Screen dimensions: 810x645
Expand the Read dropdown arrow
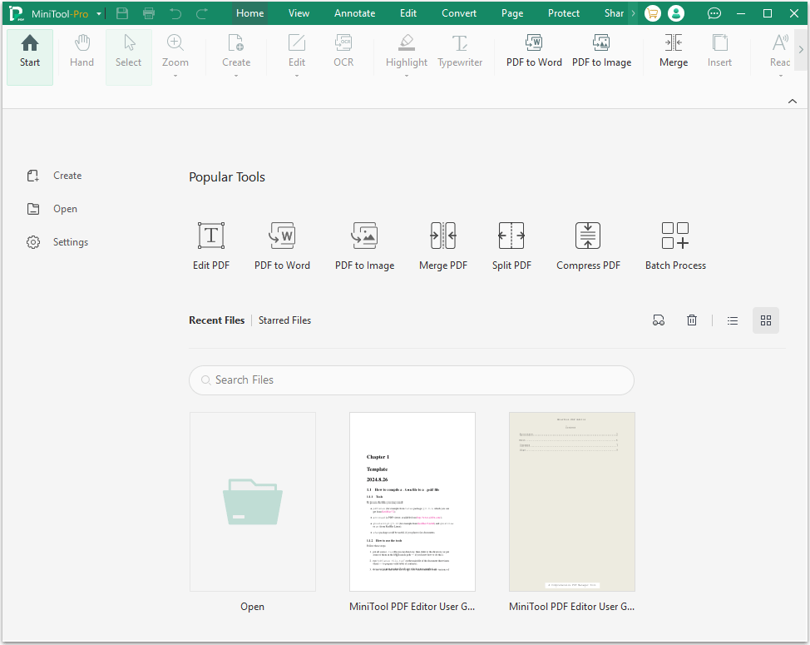[x=781, y=76]
